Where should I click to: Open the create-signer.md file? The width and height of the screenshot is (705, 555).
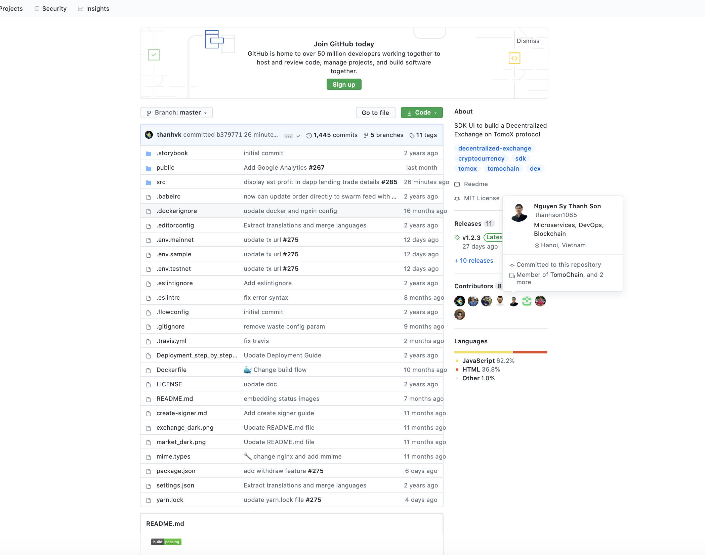click(x=182, y=413)
